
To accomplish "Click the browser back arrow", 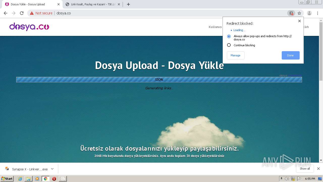I will pyautogui.click(x=6, y=13).
